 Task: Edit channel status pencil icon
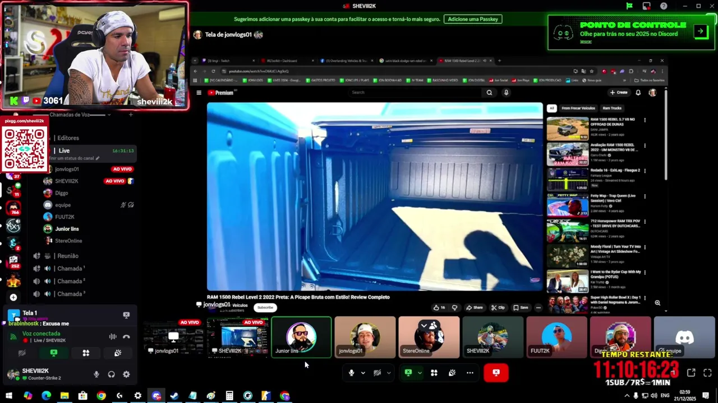[98, 158]
